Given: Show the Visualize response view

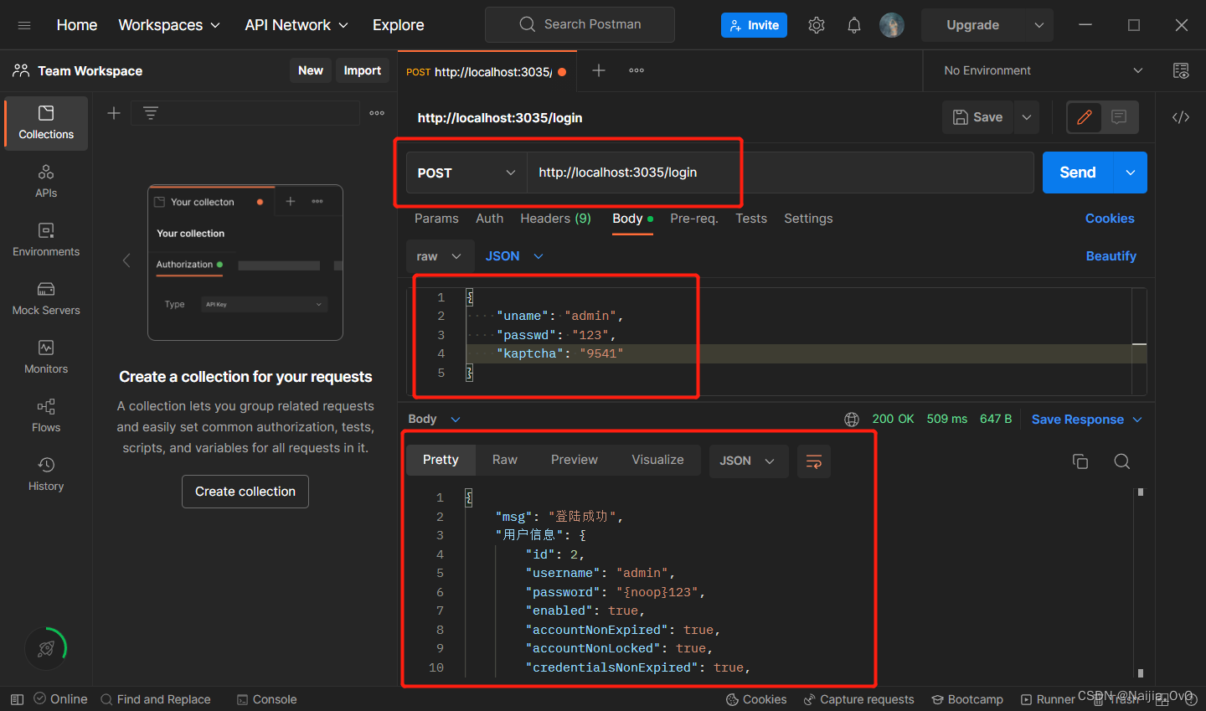Looking at the screenshot, I should 657,460.
